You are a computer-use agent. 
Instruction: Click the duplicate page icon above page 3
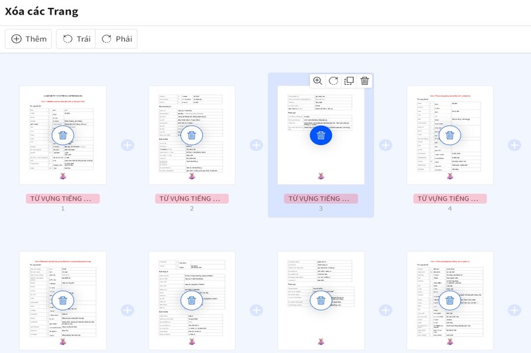(x=349, y=81)
